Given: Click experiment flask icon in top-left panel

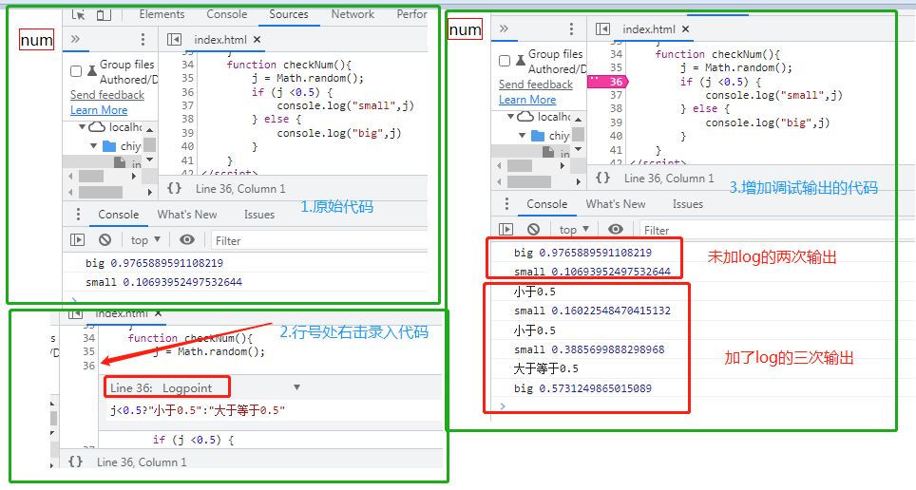Looking at the screenshot, I should point(92,71).
